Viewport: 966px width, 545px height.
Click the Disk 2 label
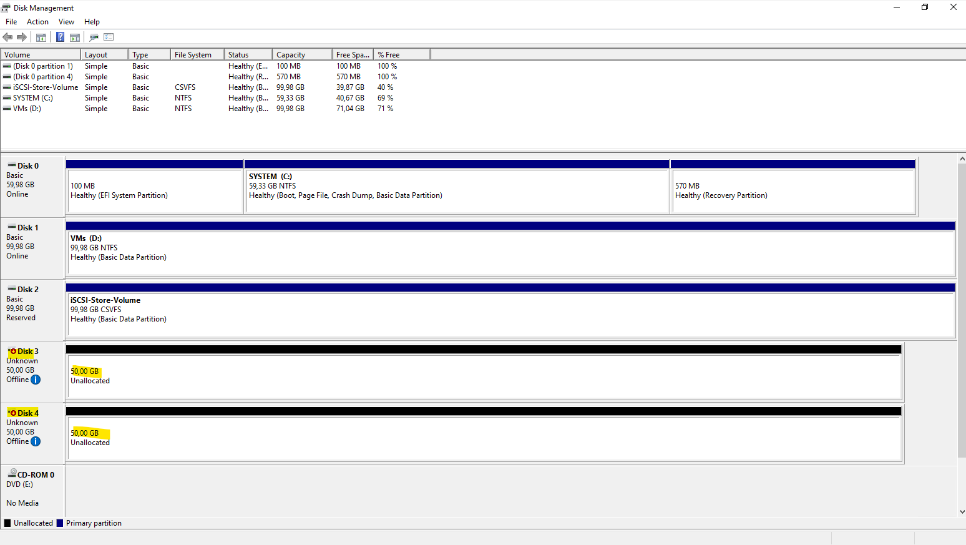point(28,290)
